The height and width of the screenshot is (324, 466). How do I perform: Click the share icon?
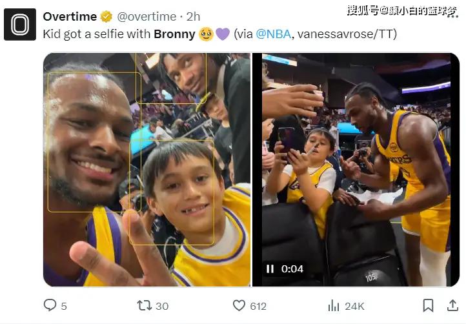coord(452,305)
